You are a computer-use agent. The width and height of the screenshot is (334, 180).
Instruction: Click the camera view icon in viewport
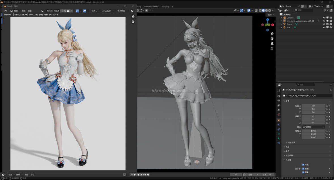coord(272,43)
